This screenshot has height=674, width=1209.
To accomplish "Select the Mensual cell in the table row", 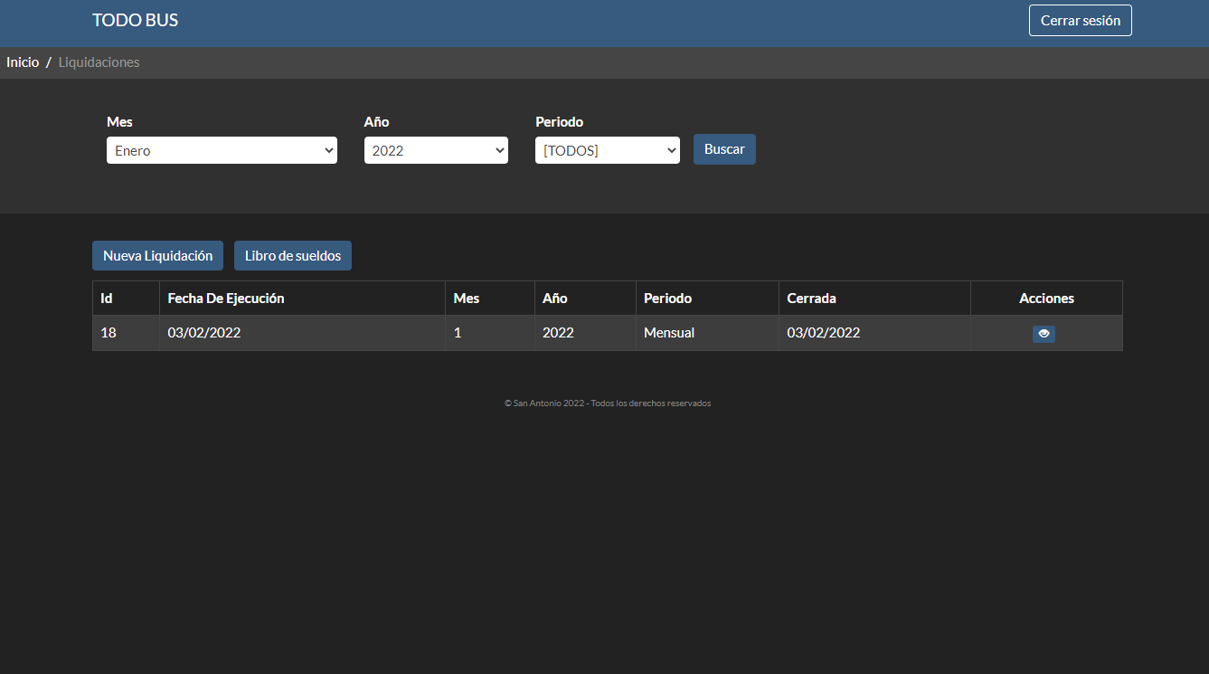I will coord(669,333).
